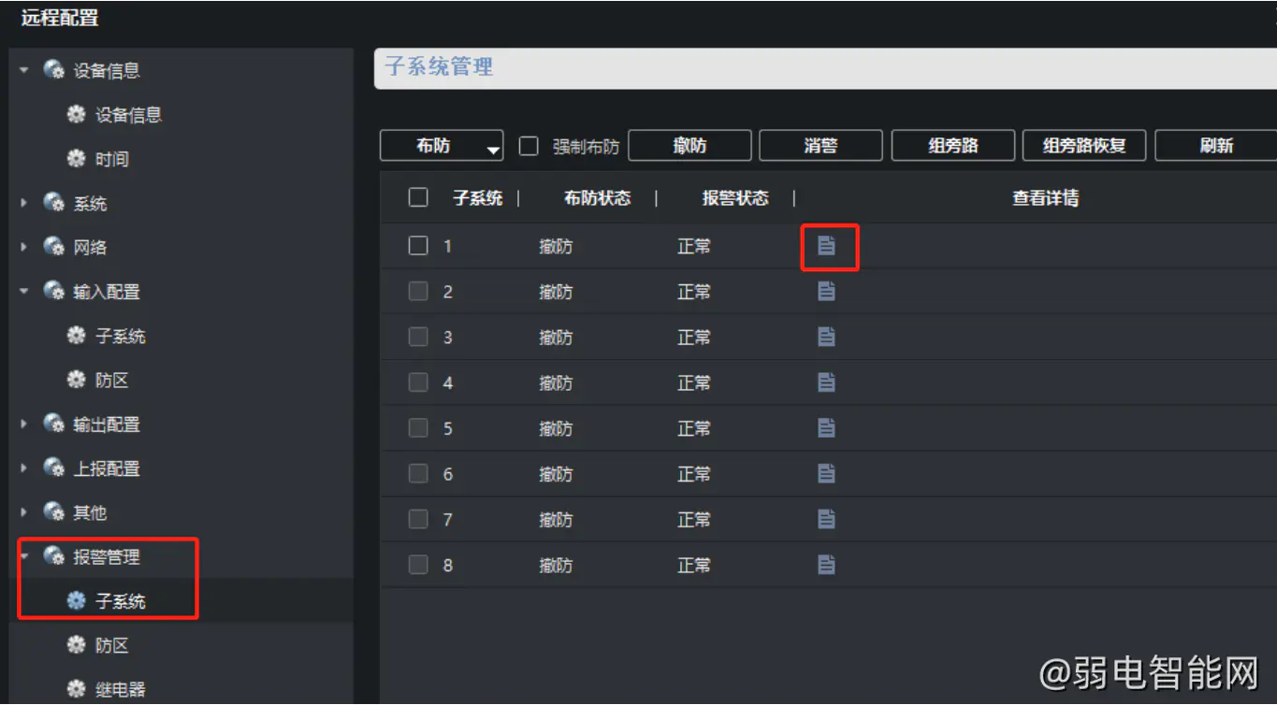Image resolution: width=1277 pixels, height=705 pixels.
Task: Click the cog icon beside 时间
Action: click(77, 159)
